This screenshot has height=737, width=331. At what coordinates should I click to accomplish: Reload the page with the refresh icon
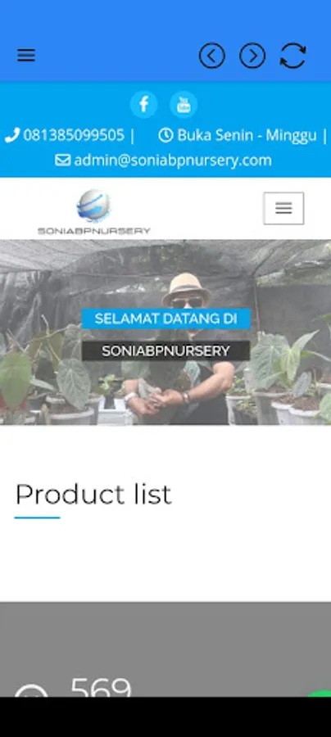(x=293, y=56)
